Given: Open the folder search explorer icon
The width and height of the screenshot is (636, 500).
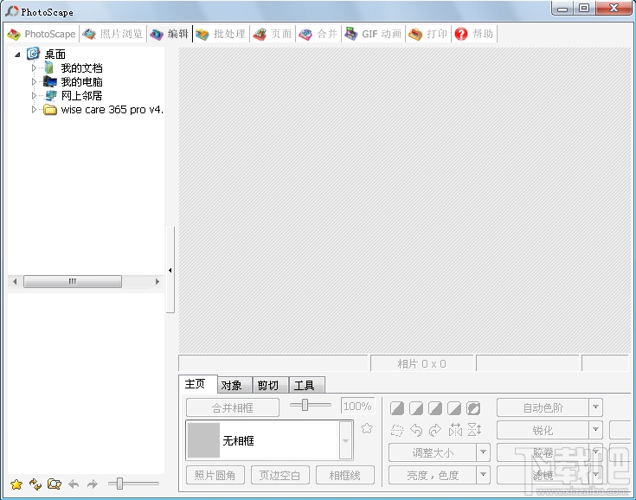Looking at the screenshot, I should 55,484.
